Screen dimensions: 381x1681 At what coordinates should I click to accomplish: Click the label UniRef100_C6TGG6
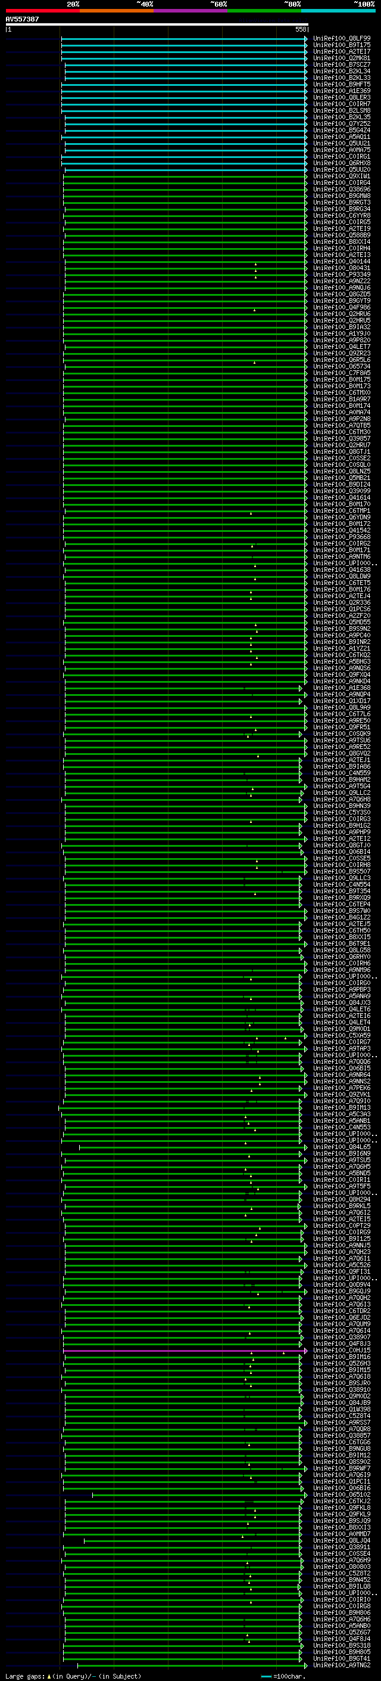342,1442
